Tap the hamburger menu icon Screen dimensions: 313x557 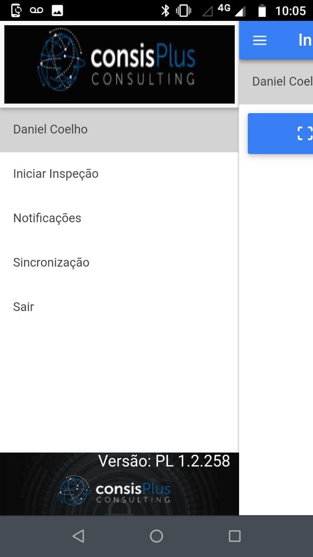pyautogui.click(x=260, y=40)
